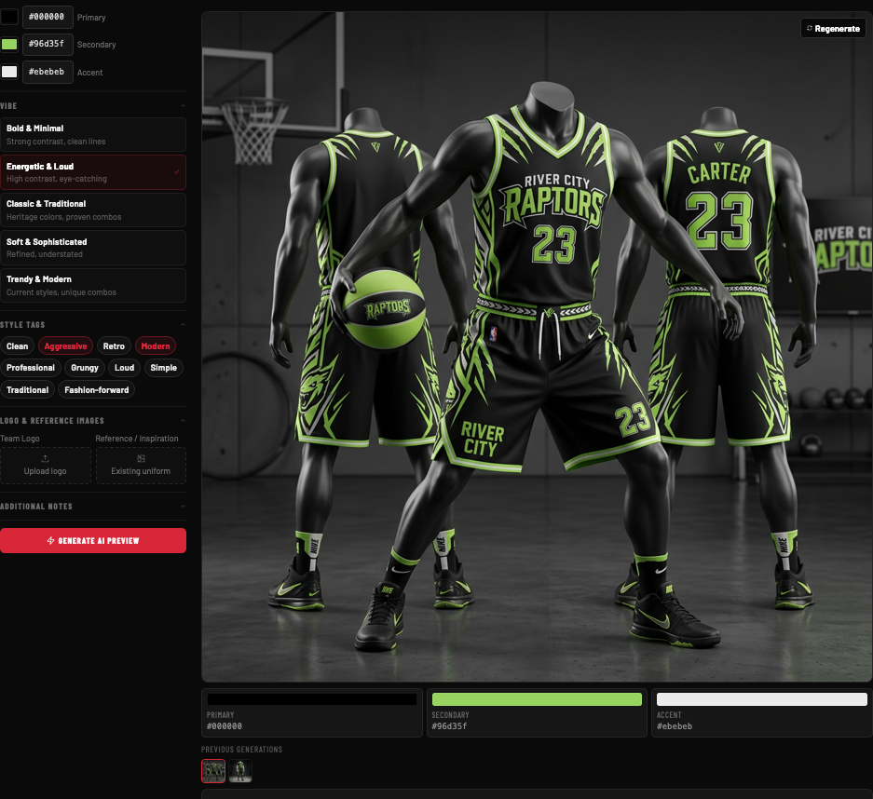The height and width of the screenshot is (799, 873).
Task: Click the #ebebeb text under Accent bar
Action: (675, 726)
